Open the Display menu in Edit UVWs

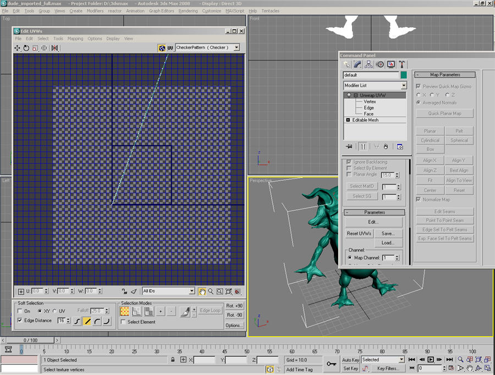(x=113, y=38)
